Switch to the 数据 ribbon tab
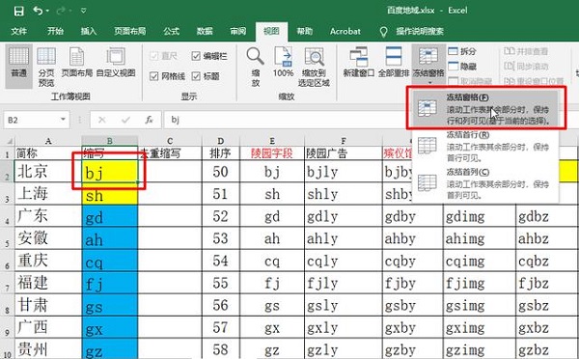579x359 pixels. coord(205,31)
